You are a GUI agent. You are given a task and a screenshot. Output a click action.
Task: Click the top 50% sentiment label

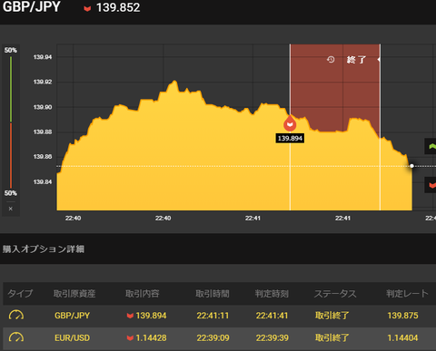[x=11, y=50]
